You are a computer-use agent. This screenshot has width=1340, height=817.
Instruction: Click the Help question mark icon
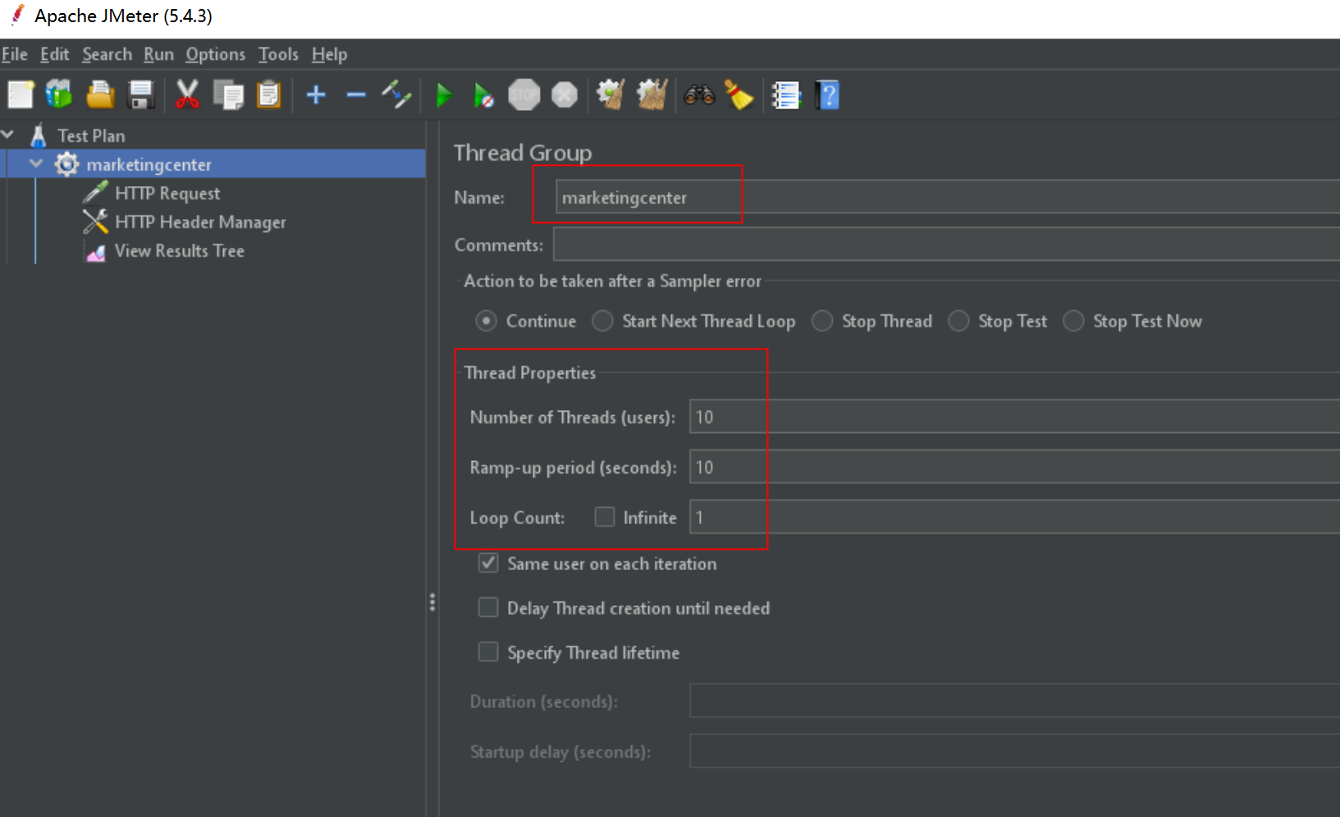(x=827, y=95)
